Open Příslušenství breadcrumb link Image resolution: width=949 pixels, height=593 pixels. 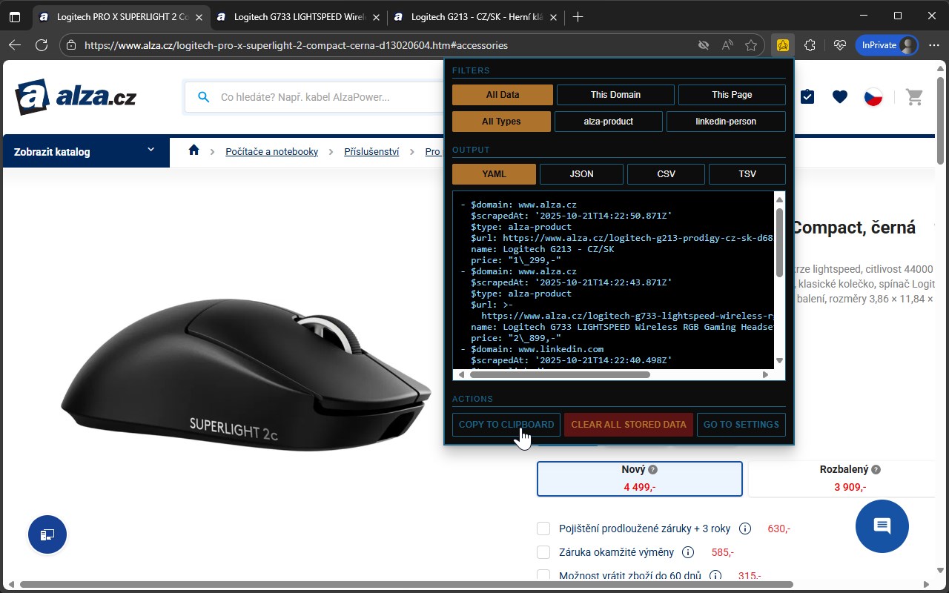(x=371, y=151)
